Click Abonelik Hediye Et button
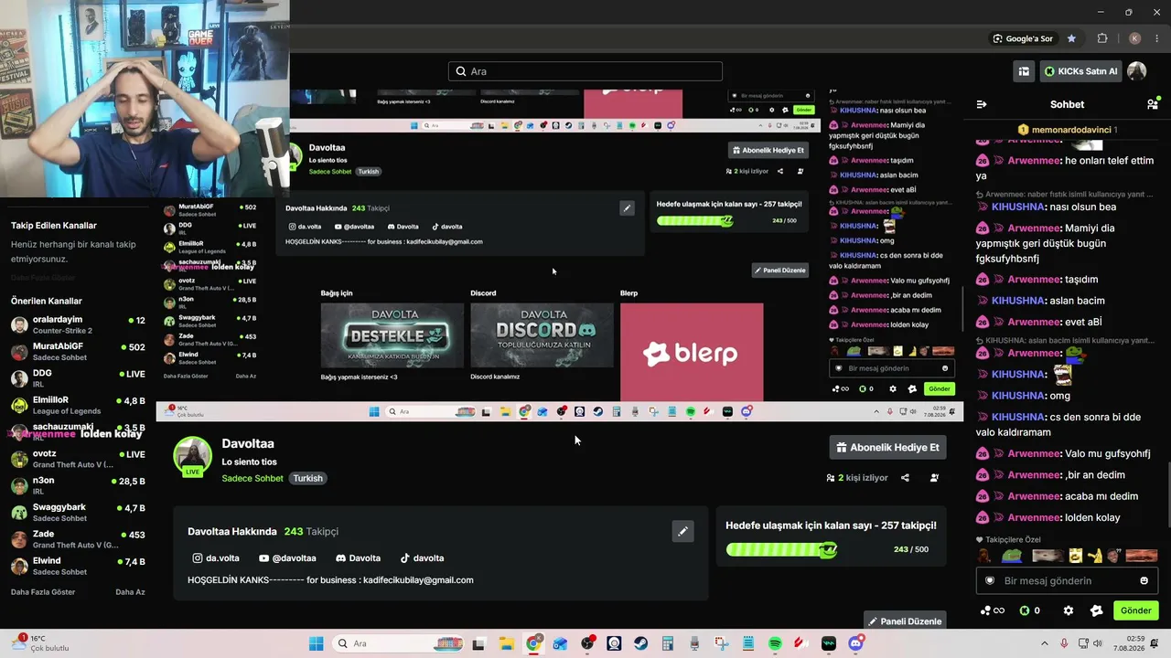1171x658 pixels. click(x=887, y=447)
